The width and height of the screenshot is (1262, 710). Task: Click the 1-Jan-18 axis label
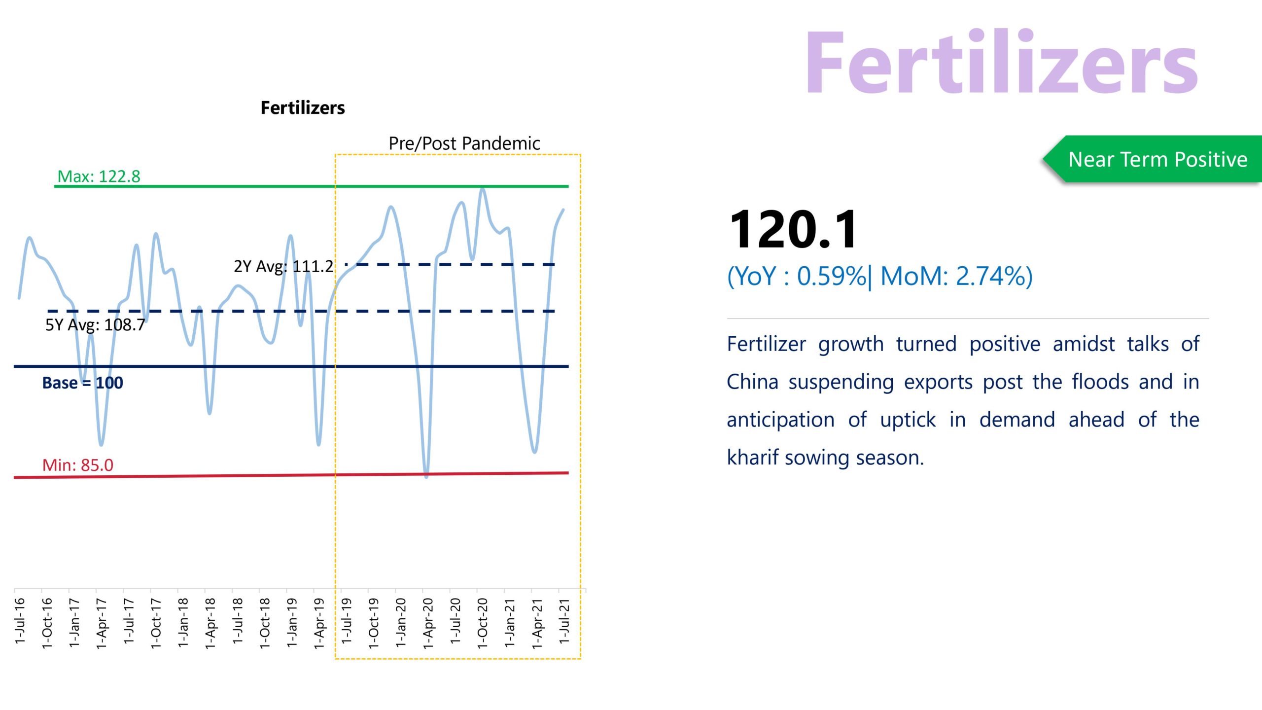(x=183, y=622)
